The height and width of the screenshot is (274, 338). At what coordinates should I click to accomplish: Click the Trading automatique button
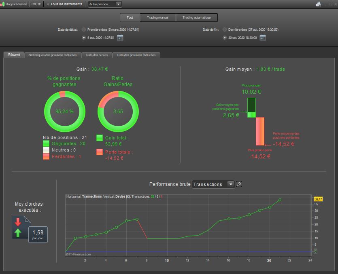(197, 18)
